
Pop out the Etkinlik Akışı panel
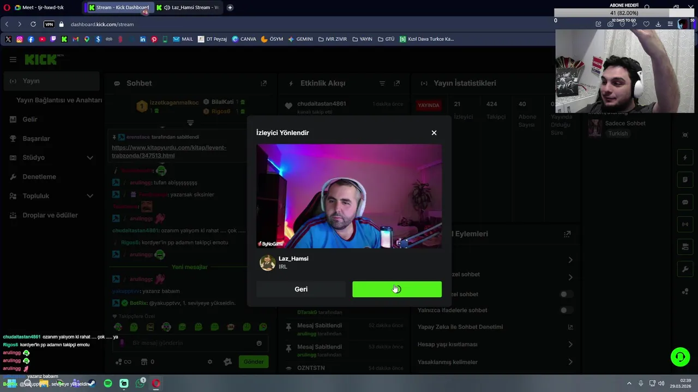click(x=396, y=83)
